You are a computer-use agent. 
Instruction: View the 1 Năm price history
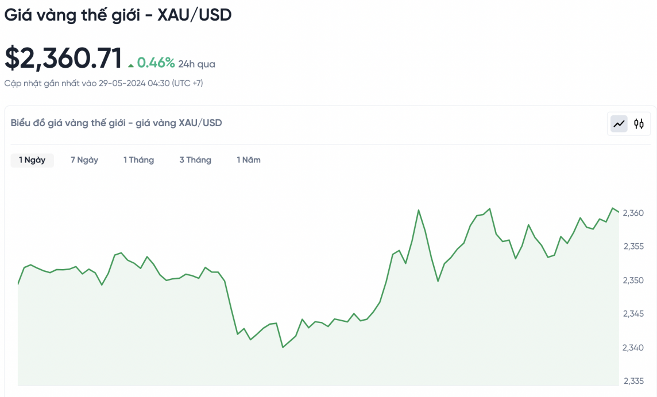(249, 160)
